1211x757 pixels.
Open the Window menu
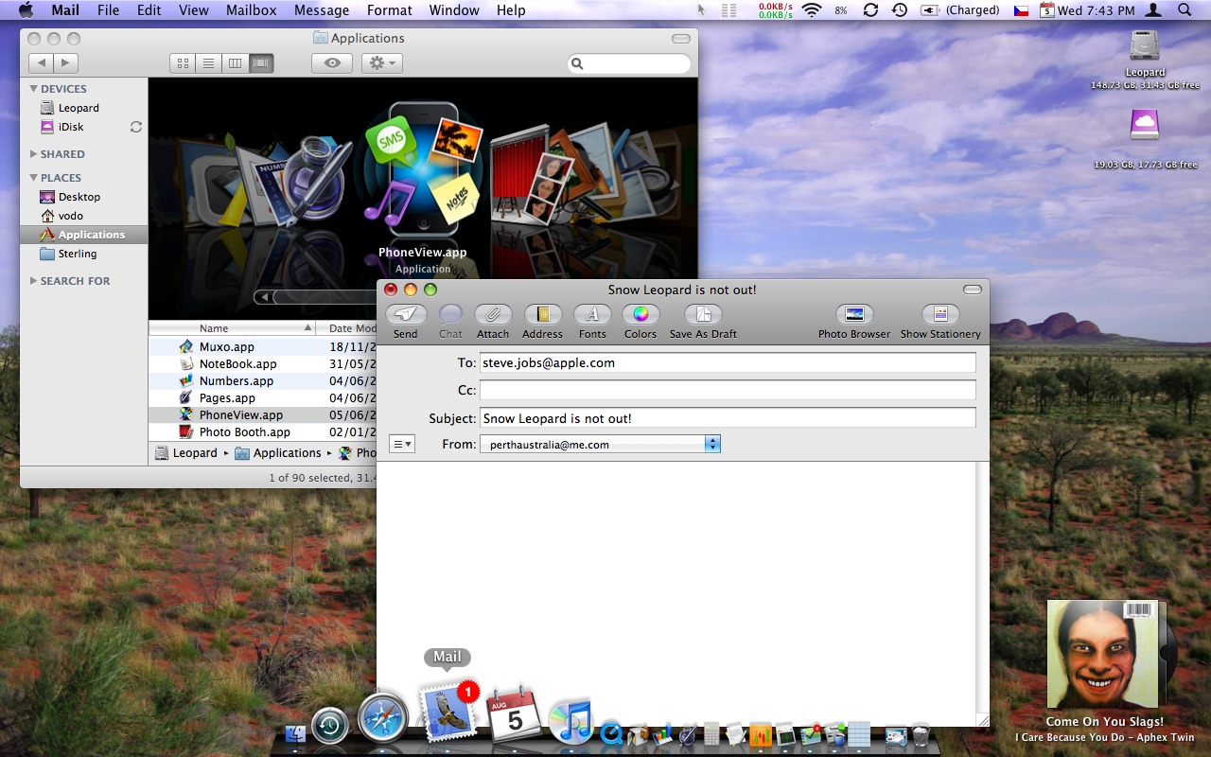(454, 10)
